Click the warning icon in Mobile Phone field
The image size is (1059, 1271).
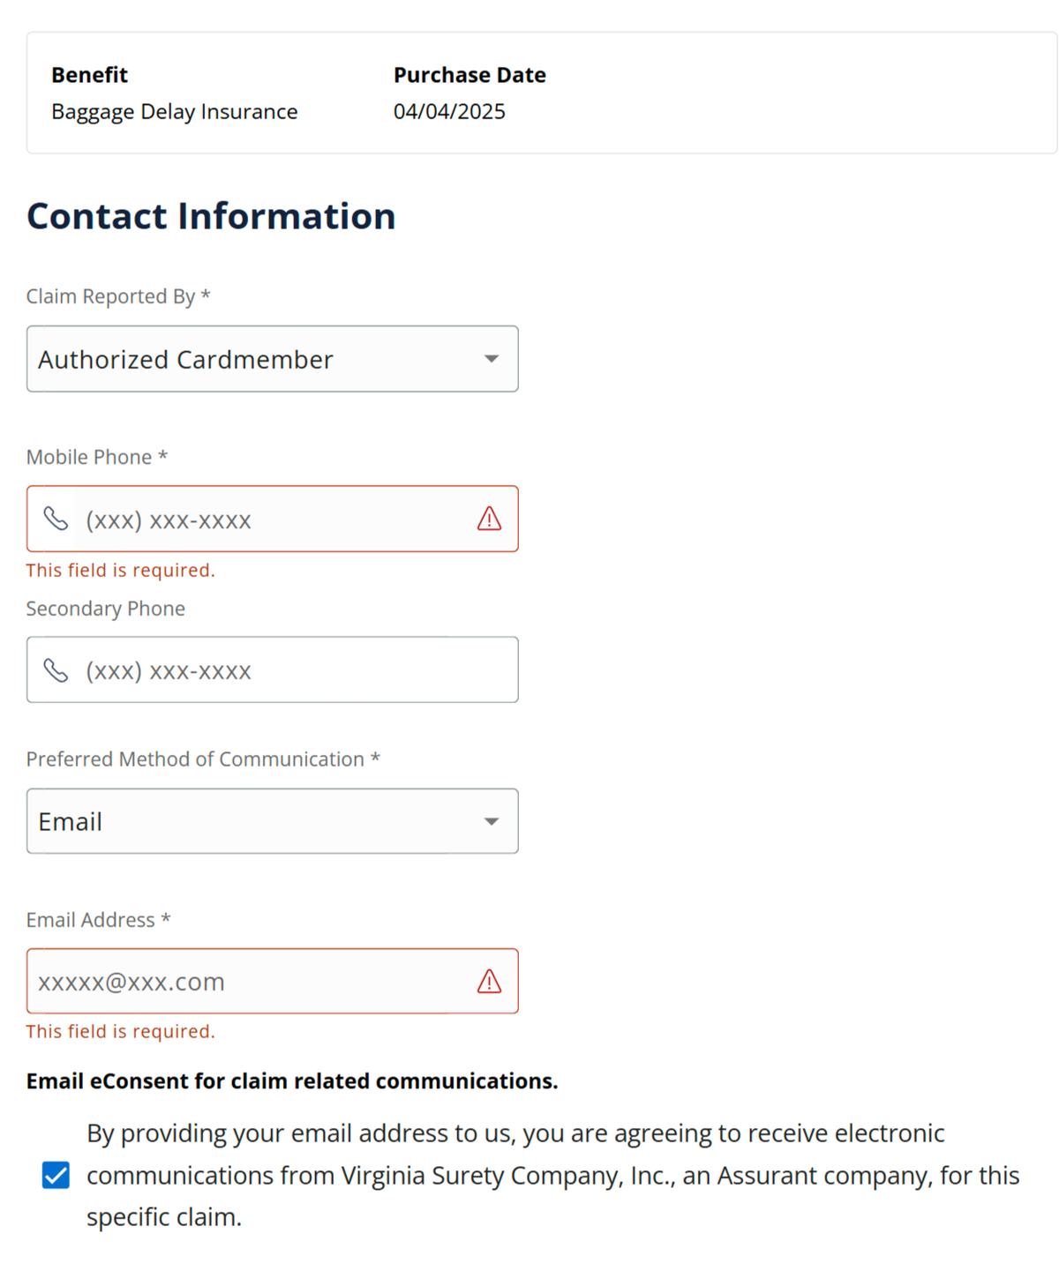point(489,519)
